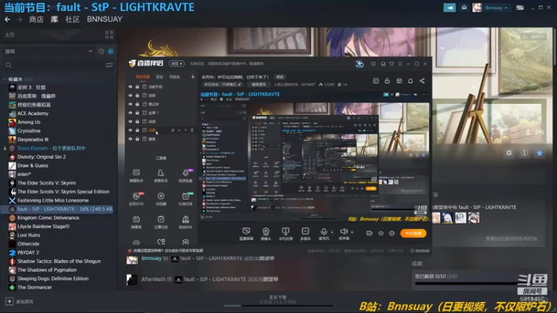Viewport: 557px width, 313px height.
Task: Click the achievements 0/10 progress bar
Action: [x=465, y=284]
